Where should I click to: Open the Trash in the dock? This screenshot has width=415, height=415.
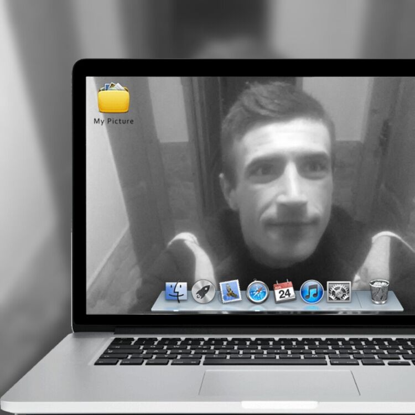click(379, 292)
